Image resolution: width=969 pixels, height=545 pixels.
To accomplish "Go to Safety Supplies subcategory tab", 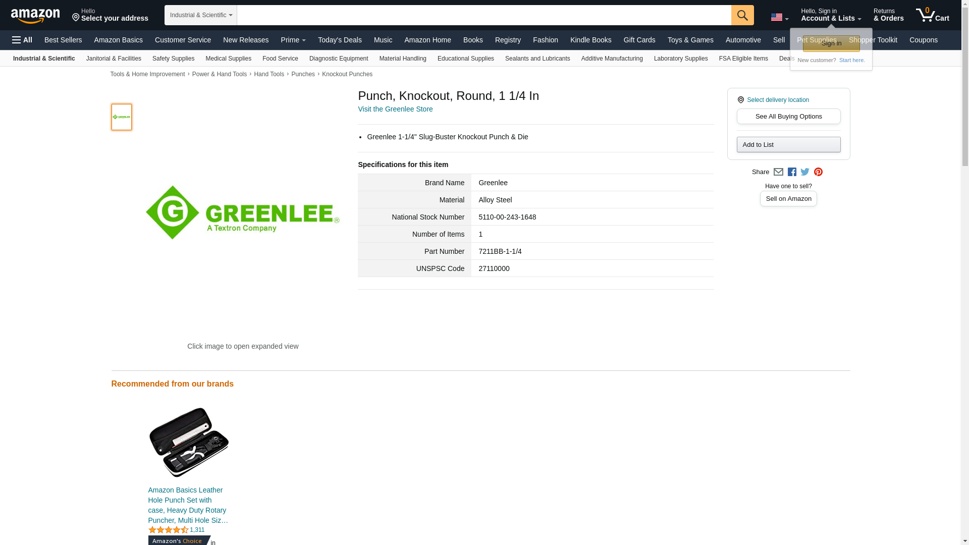I will point(173,59).
